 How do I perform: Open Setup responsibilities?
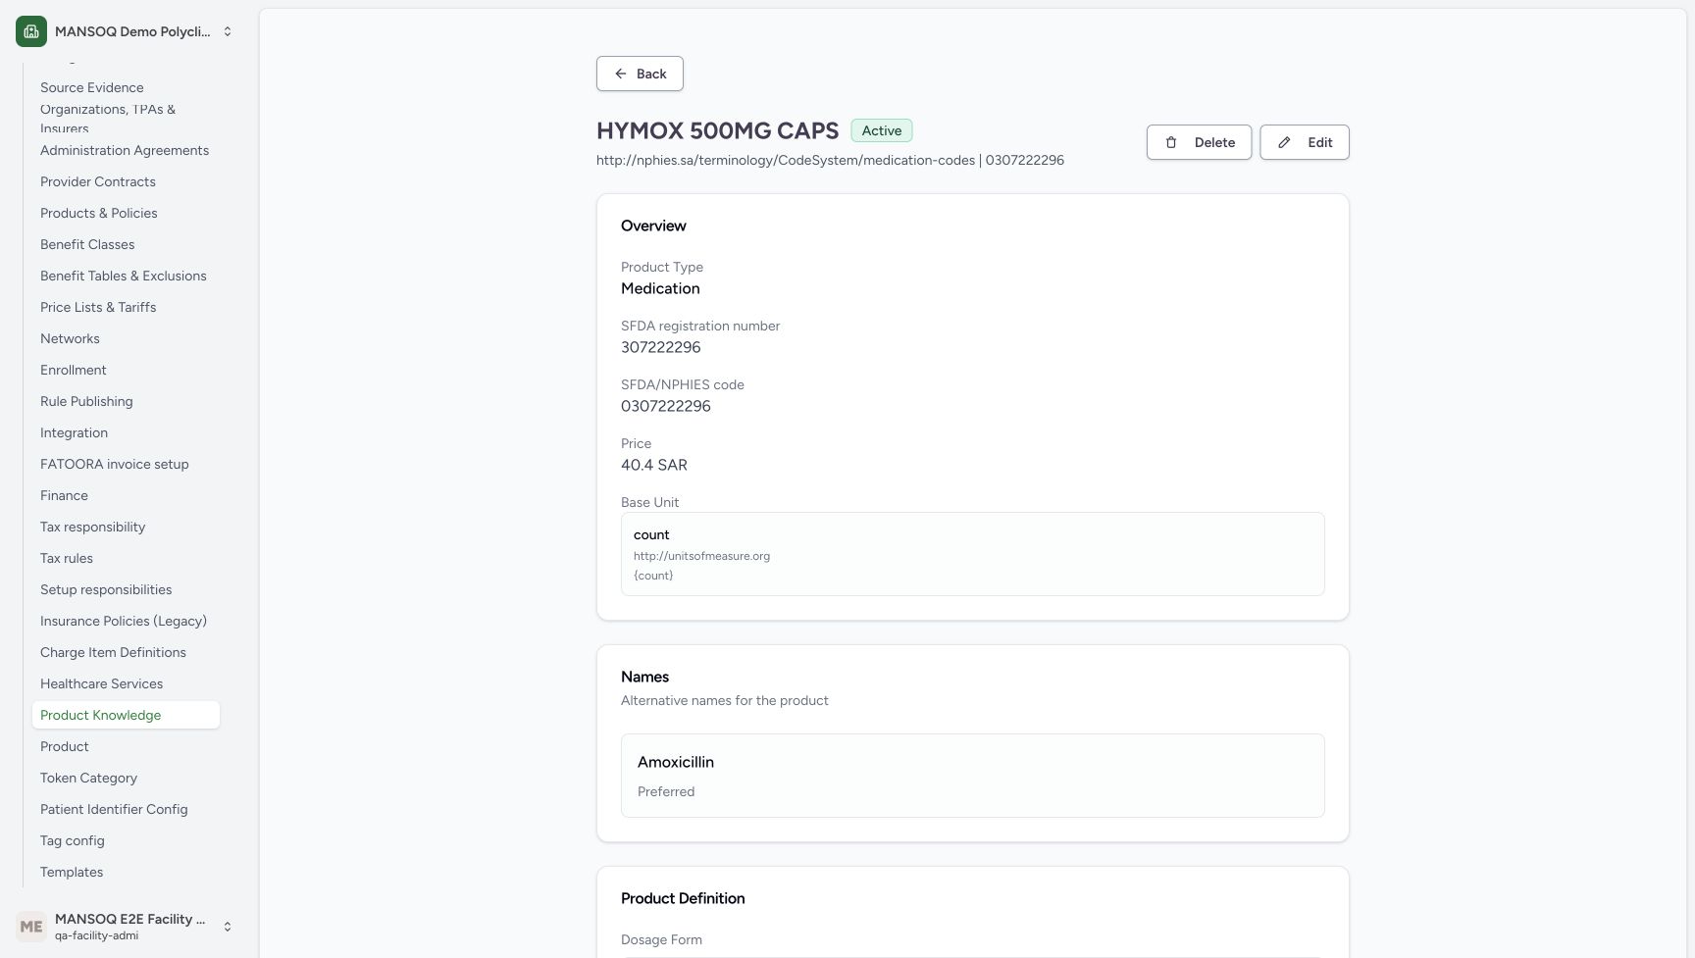tap(106, 589)
